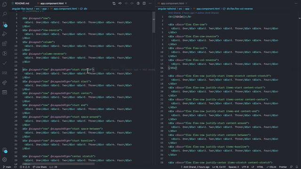Click ESLint in status bar

(271, 167)
